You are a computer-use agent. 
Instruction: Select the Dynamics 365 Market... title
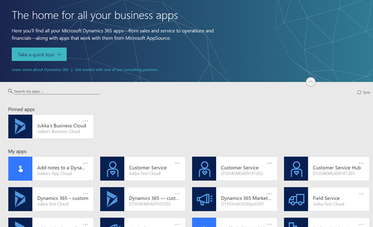click(x=246, y=198)
